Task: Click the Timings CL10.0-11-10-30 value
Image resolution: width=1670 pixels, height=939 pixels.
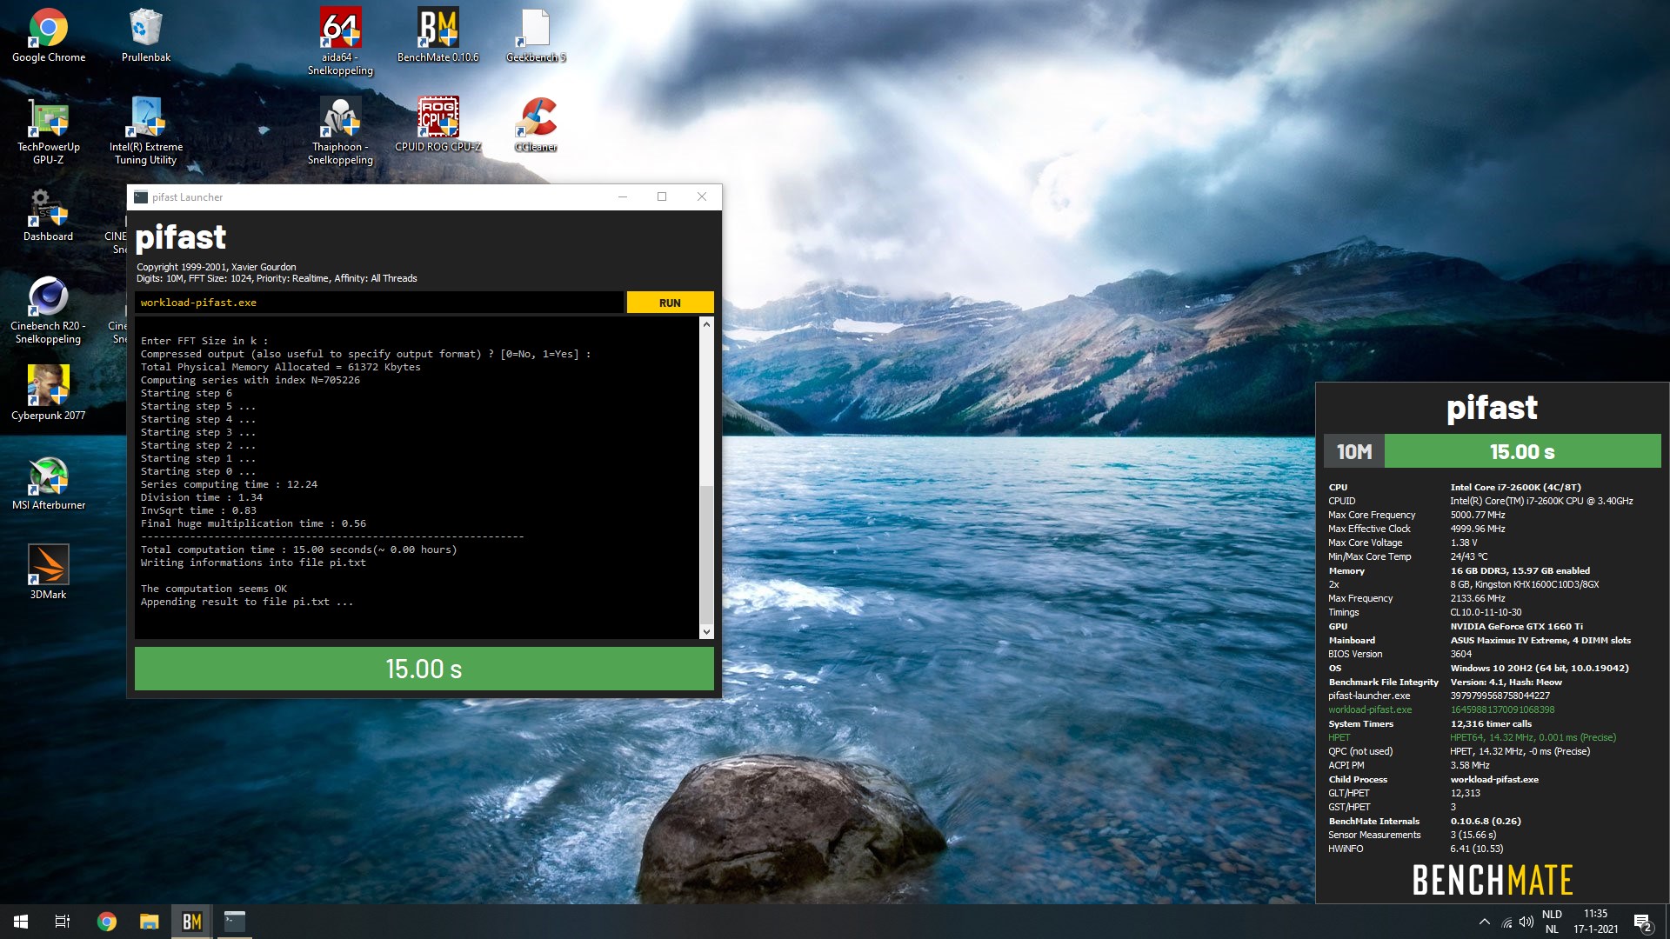Action: coord(1486,612)
